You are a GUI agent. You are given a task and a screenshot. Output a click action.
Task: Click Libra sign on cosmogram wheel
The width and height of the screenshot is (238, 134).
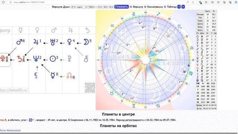click(192, 48)
